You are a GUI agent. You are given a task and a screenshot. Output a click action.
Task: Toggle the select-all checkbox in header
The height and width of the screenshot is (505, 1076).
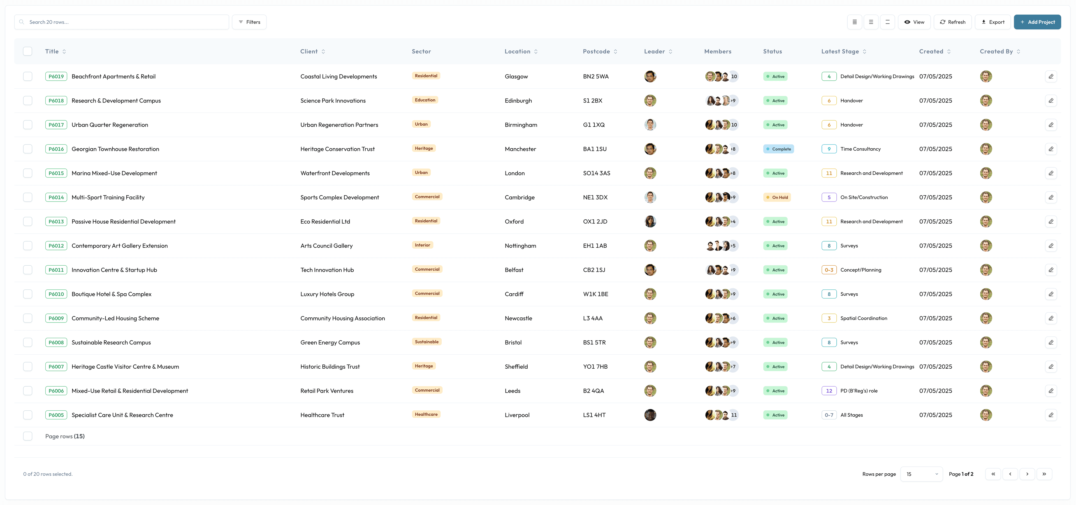tap(27, 51)
